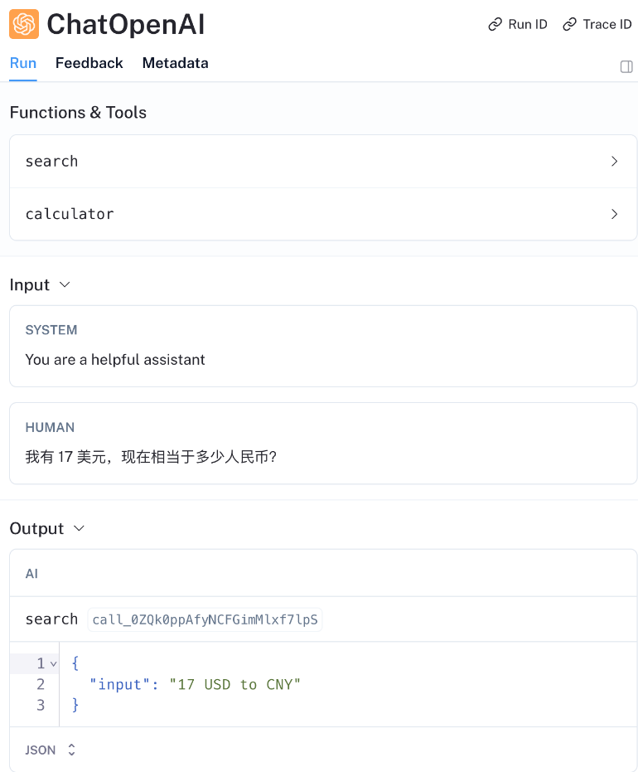
Task: Collapse the Output section
Action: click(80, 528)
